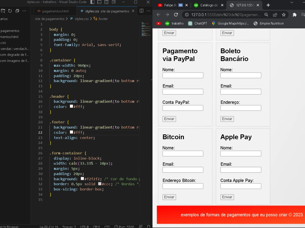Click the code minimap in the editor
305x228 pixels.
(x=146, y=29)
